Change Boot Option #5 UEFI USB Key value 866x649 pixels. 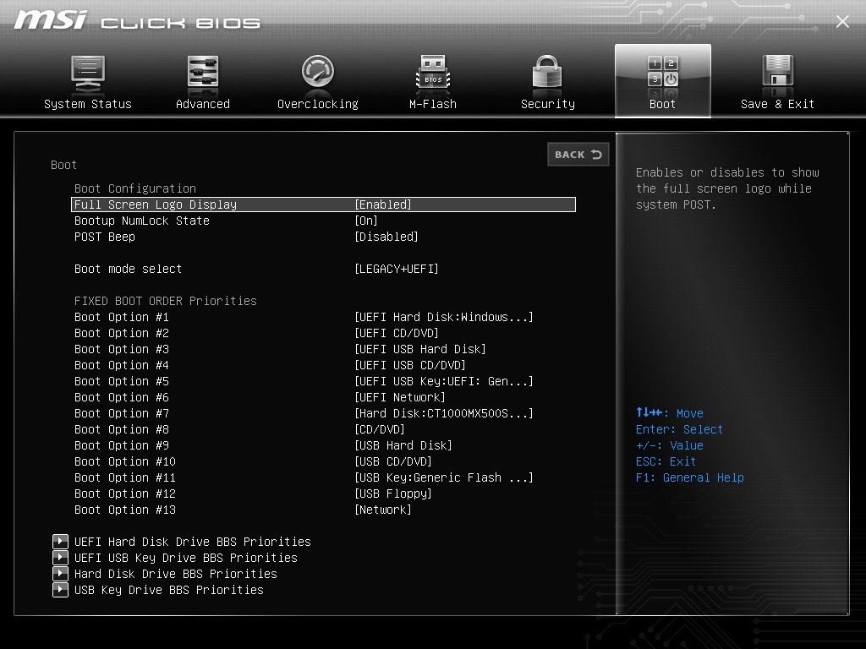click(x=444, y=381)
